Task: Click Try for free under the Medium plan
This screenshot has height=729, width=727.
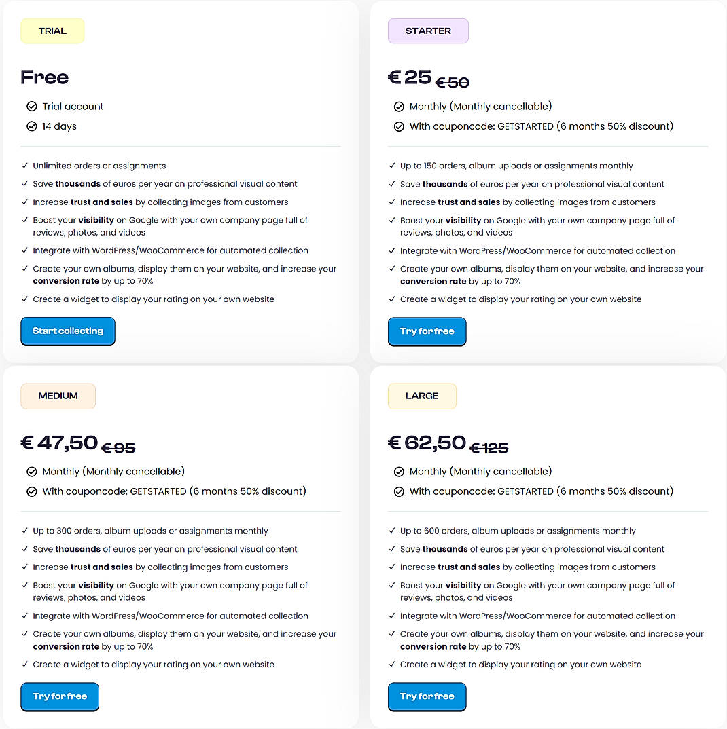Action: (x=60, y=696)
